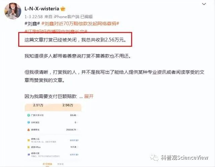Click the purple Q&A icon in the thumbnail

point(29,155)
